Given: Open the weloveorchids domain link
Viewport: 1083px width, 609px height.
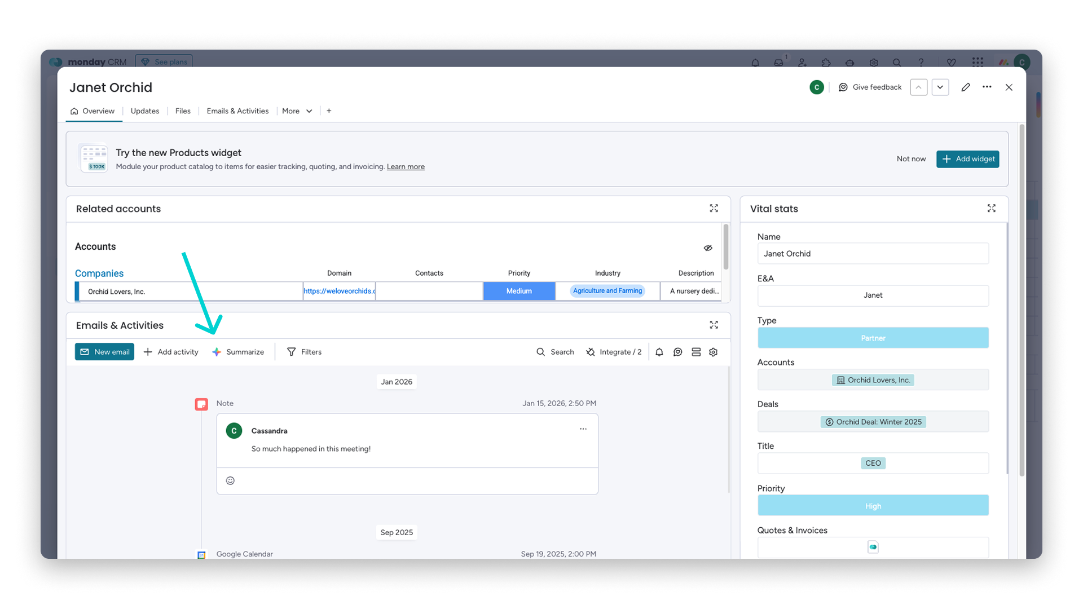Looking at the screenshot, I should 340,291.
